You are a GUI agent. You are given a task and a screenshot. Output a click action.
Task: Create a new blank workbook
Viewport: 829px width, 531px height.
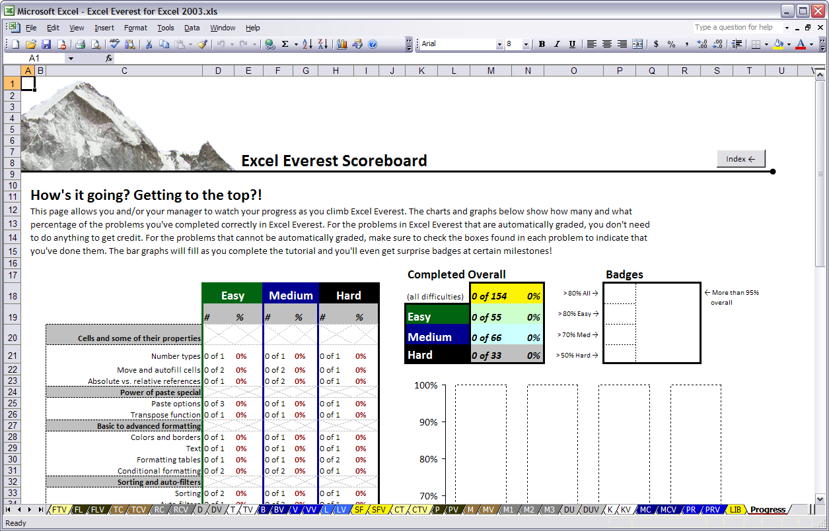click(16, 44)
